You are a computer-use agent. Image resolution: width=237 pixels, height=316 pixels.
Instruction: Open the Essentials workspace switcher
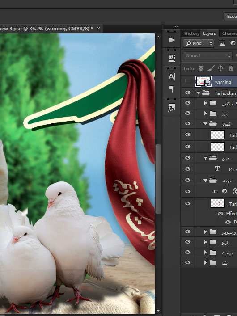pyautogui.click(x=231, y=17)
